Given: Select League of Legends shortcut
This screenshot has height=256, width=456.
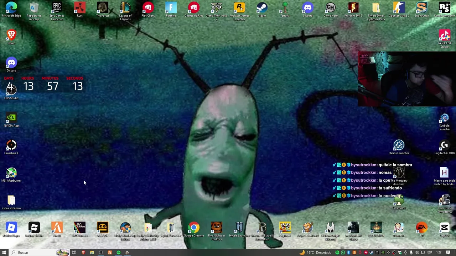Looking at the screenshot, I should pyautogui.click(x=125, y=11).
